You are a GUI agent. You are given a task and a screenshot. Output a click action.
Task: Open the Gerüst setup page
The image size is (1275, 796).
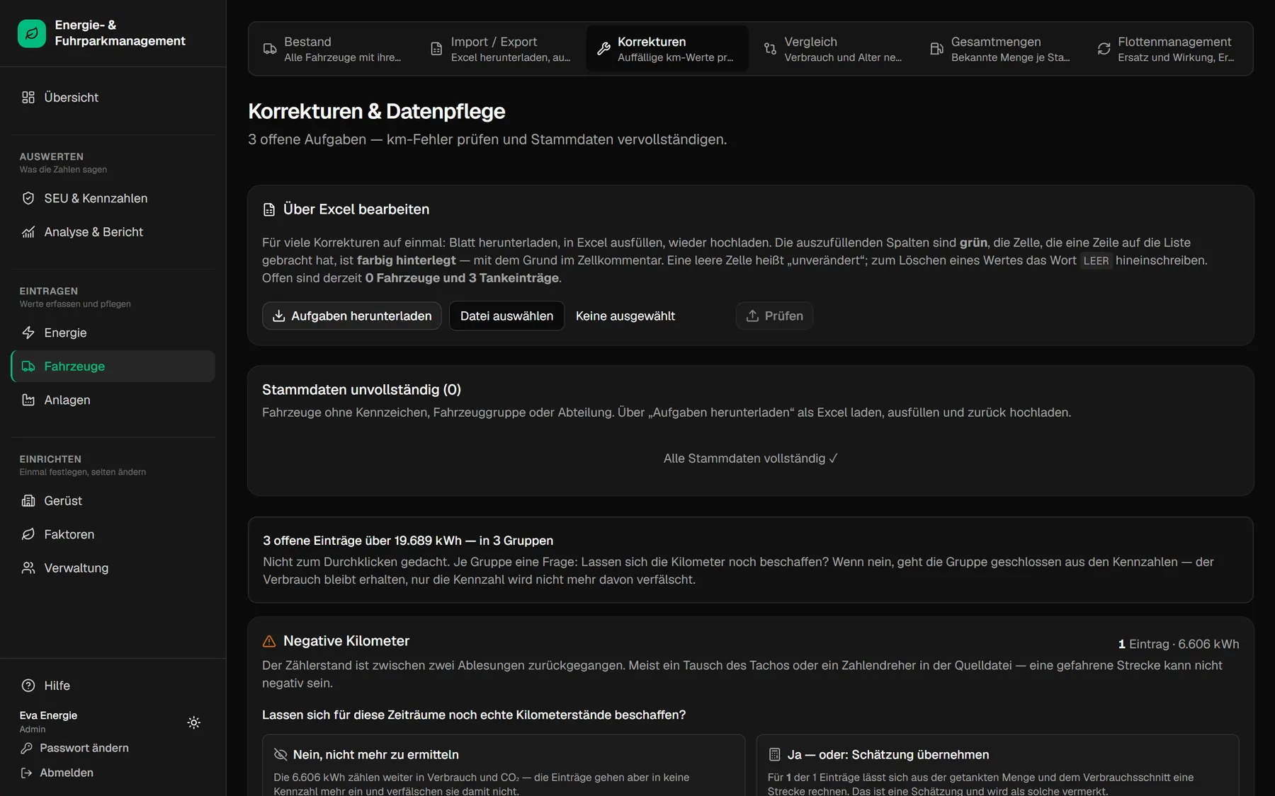(113, 501)
